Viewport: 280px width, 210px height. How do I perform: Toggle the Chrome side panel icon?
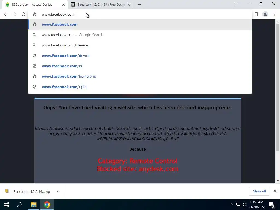tap(256, 14)
